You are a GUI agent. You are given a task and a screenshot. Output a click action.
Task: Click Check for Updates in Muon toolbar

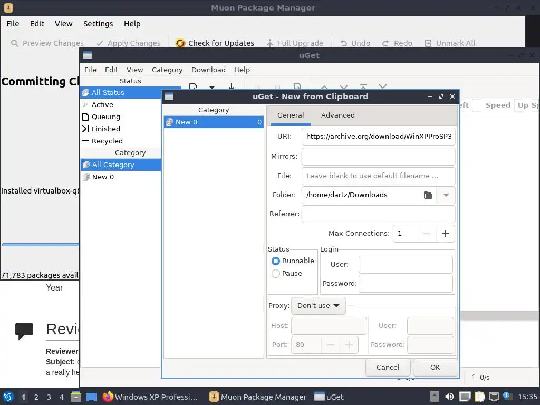point(215,43)
